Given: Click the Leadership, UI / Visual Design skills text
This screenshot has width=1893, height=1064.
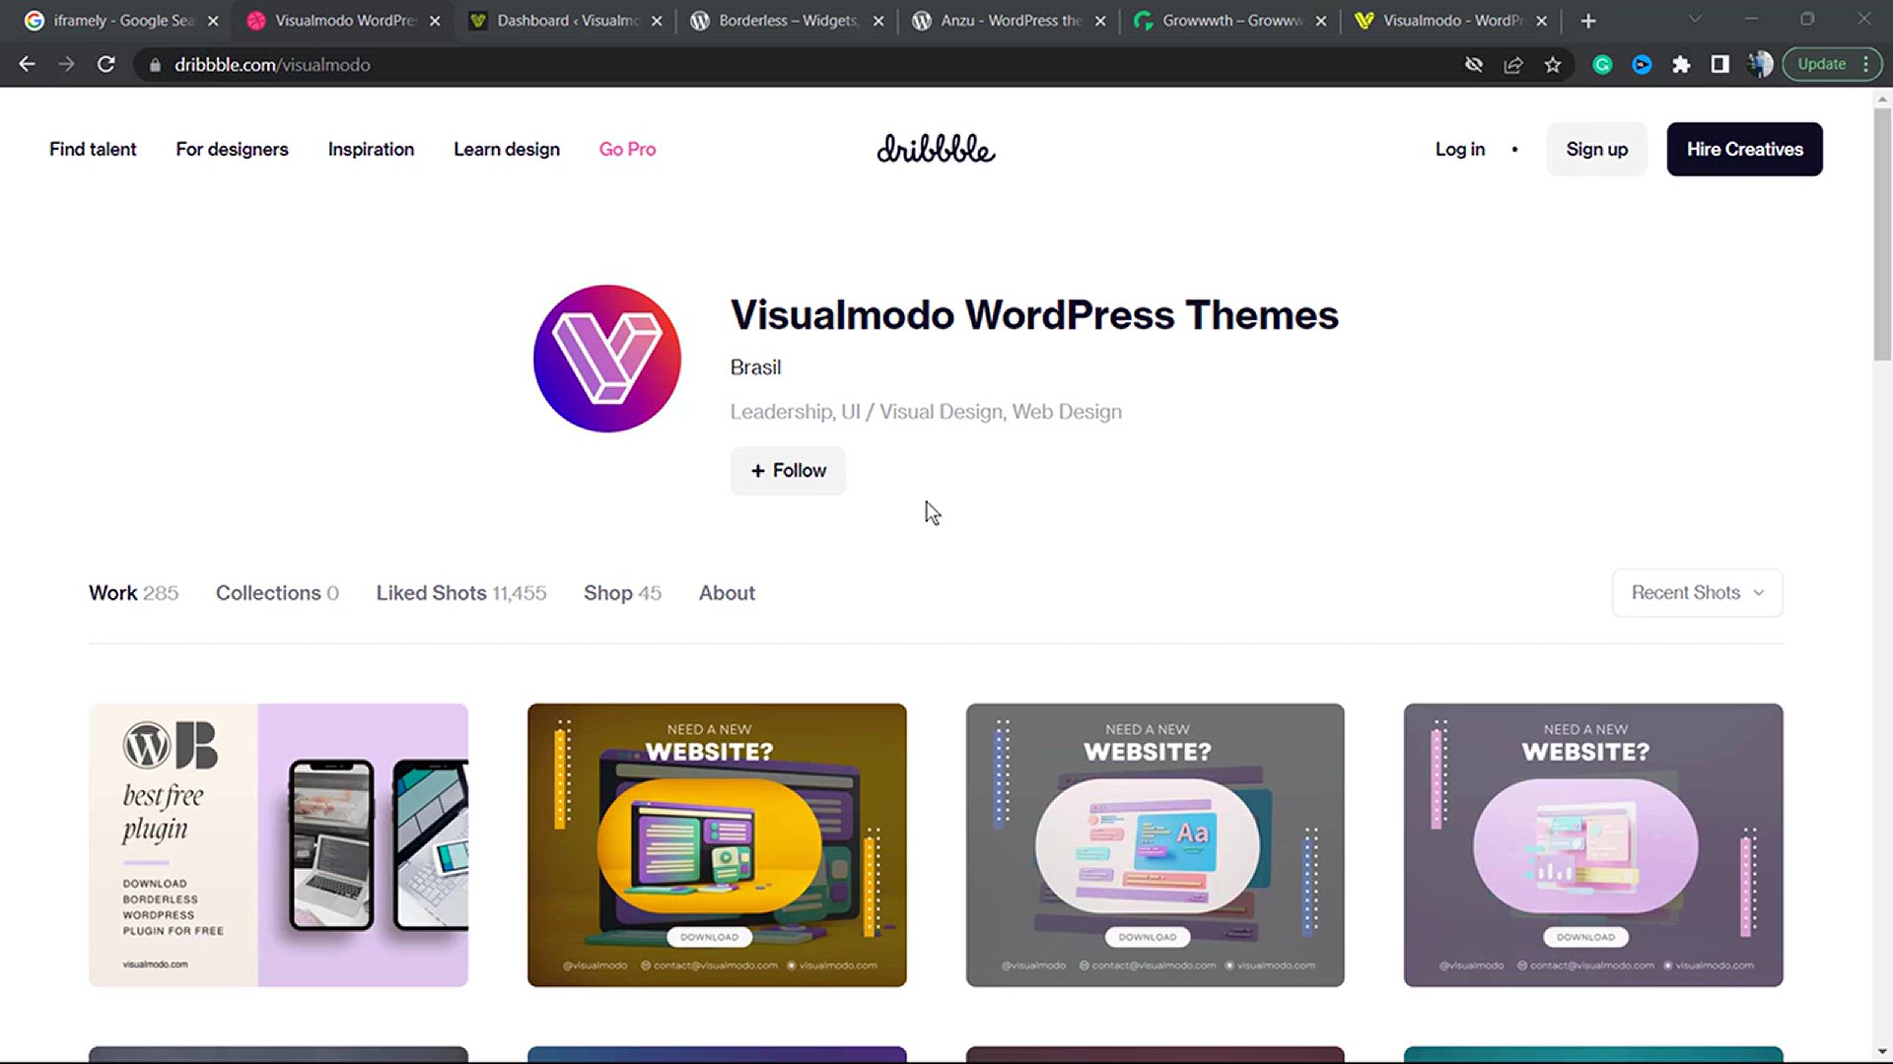Looking at the screenshot, I should (x=926, y=412).
